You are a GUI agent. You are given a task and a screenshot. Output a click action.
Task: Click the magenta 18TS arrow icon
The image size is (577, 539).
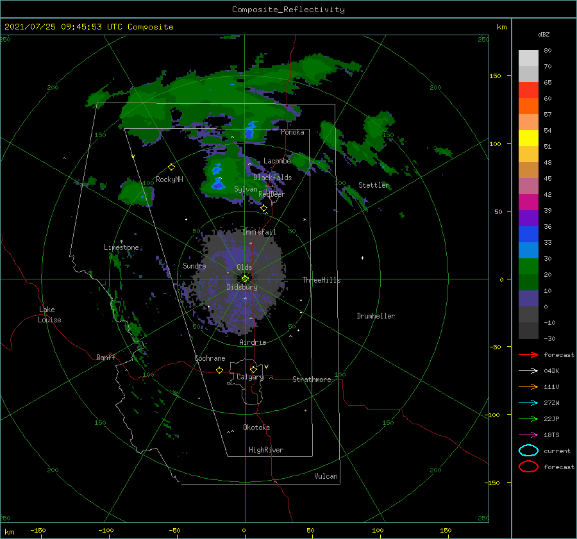click(x=528, y=435)
